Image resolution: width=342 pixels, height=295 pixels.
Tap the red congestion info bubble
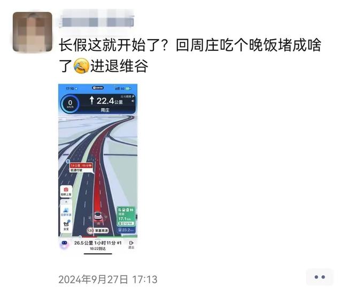81,168
